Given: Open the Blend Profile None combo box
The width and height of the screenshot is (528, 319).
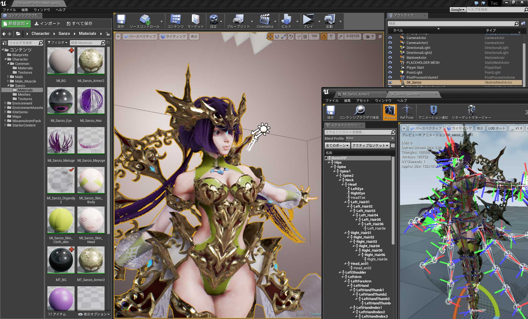Looking at the screenshot, I should pyautogui.click(x=370, y=138).
